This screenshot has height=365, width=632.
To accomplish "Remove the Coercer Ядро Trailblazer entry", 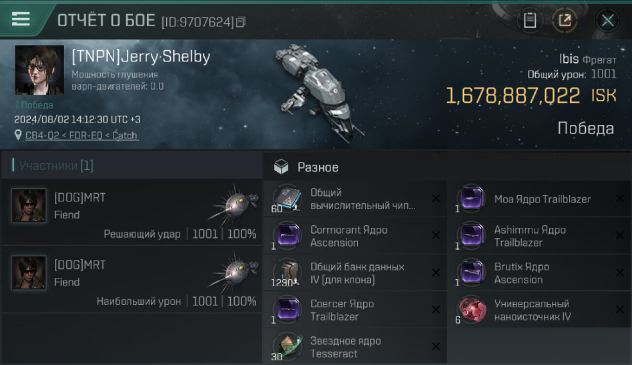I will tap(436, 310).
